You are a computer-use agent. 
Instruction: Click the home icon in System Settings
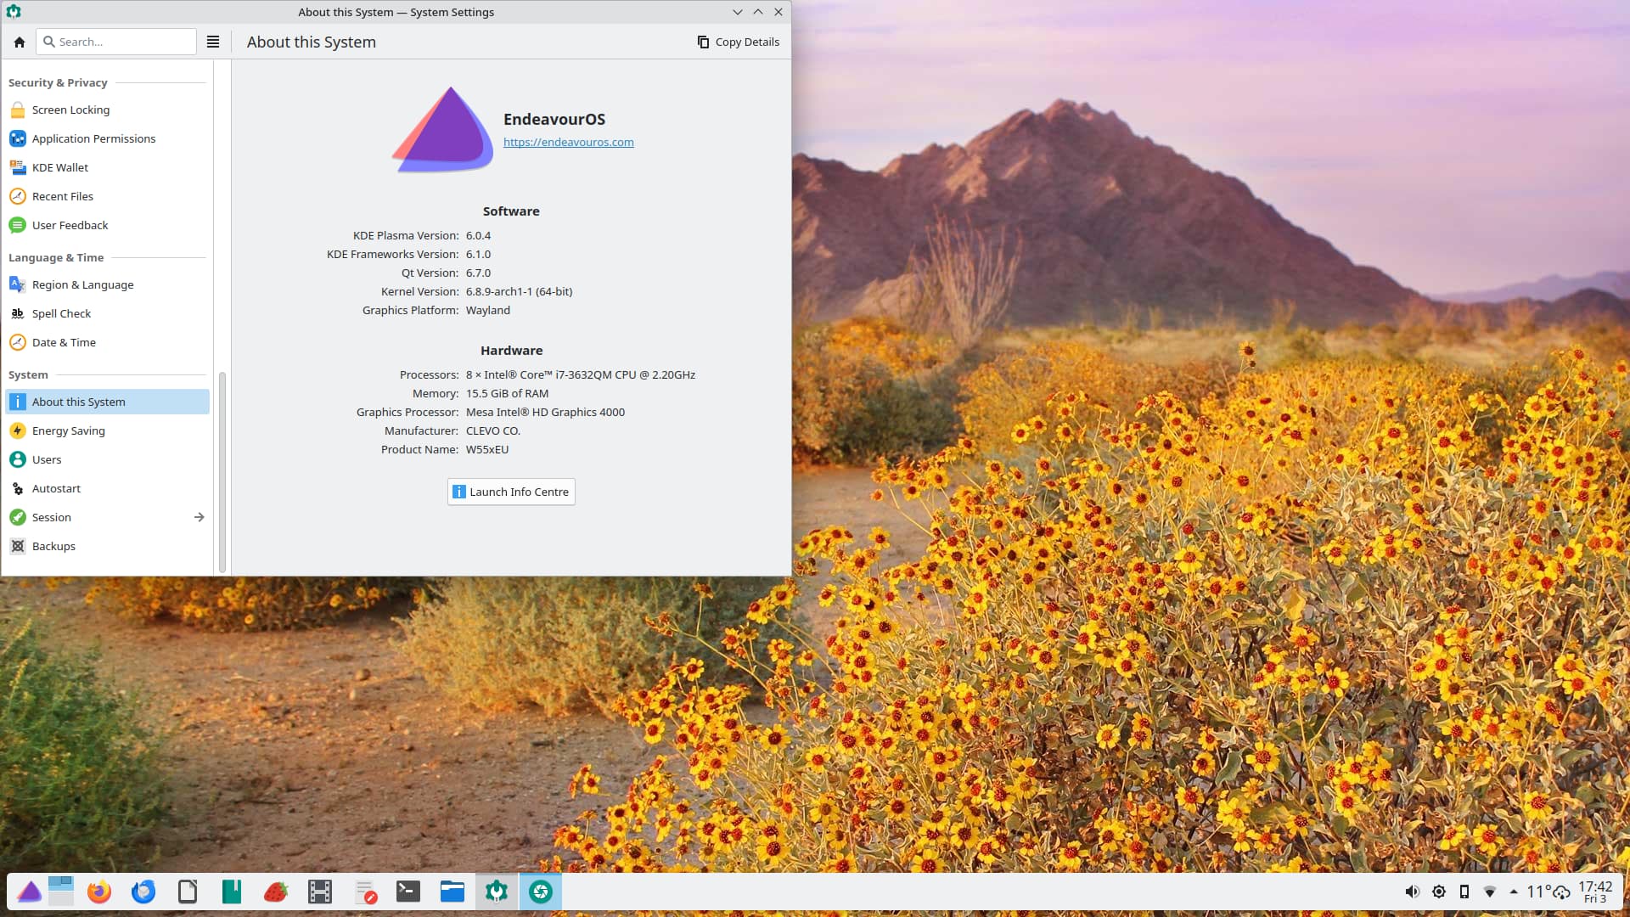pos(20,42)
